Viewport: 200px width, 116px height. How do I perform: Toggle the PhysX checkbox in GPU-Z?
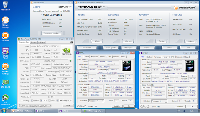49,100
